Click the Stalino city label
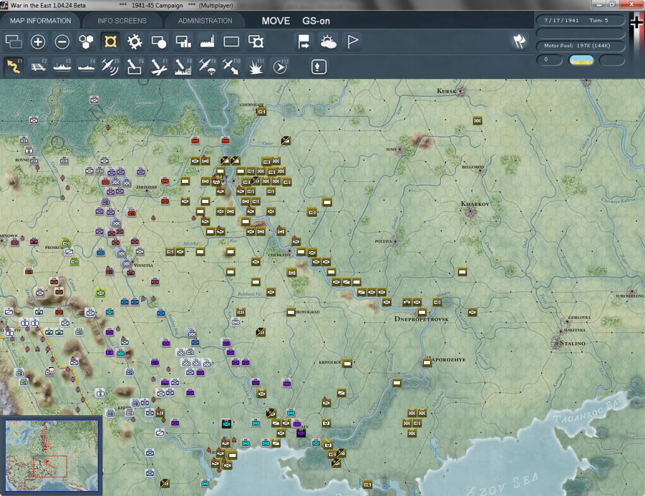This screenshot has width=645, height=496. click(x=572, y=343)
